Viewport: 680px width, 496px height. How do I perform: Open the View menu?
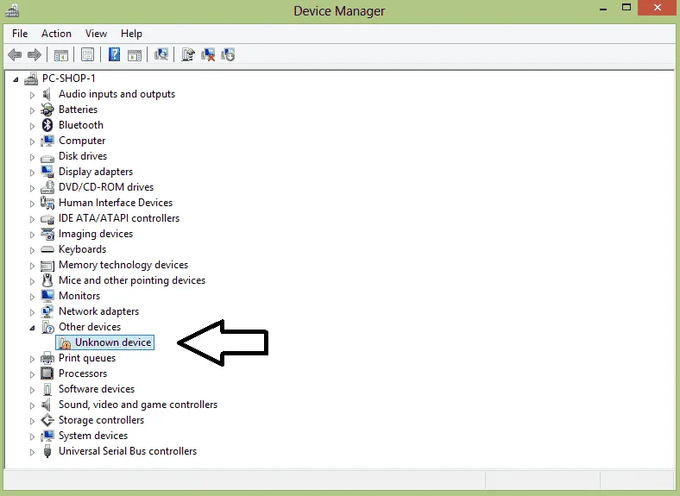(96, 34)
